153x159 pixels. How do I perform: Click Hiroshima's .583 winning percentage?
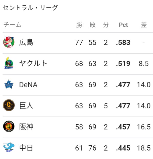(x=123, y=42)
